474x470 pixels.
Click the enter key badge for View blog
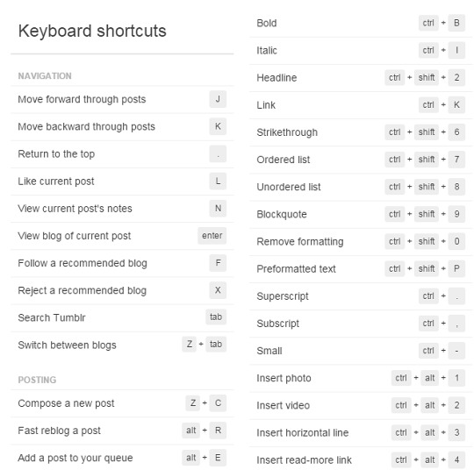point(212,236)
